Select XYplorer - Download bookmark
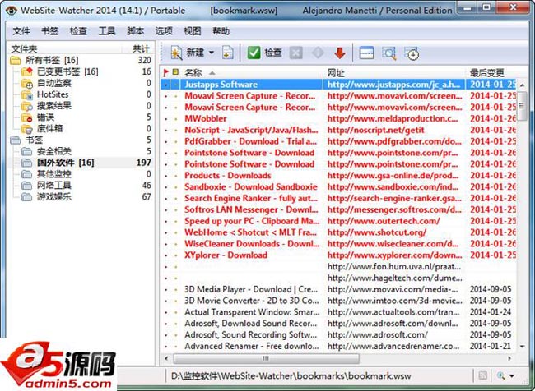535x391 pixels. (x=226, y=255)
